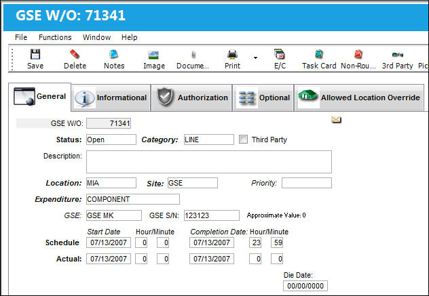This screenshot has width=429, height=296.
Task: Click the Site field showing GSE
Action: pos(193,183)
